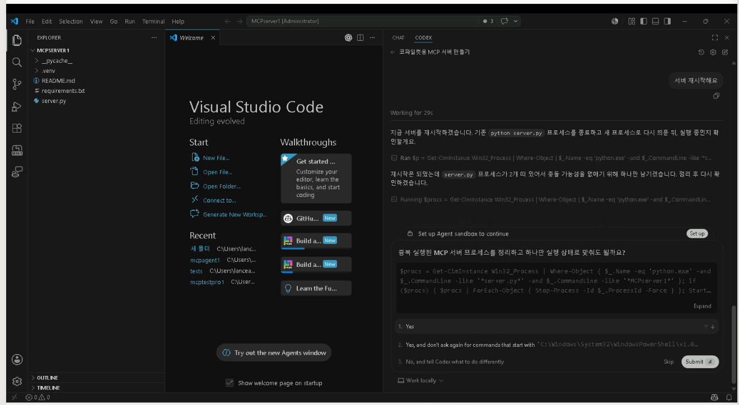
Task: Copy the '서버 재시작해요' message
Action: pyautogui.click(x=716, y=96)
